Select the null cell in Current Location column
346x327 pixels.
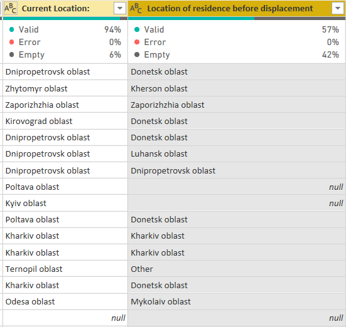coord(65,318)
